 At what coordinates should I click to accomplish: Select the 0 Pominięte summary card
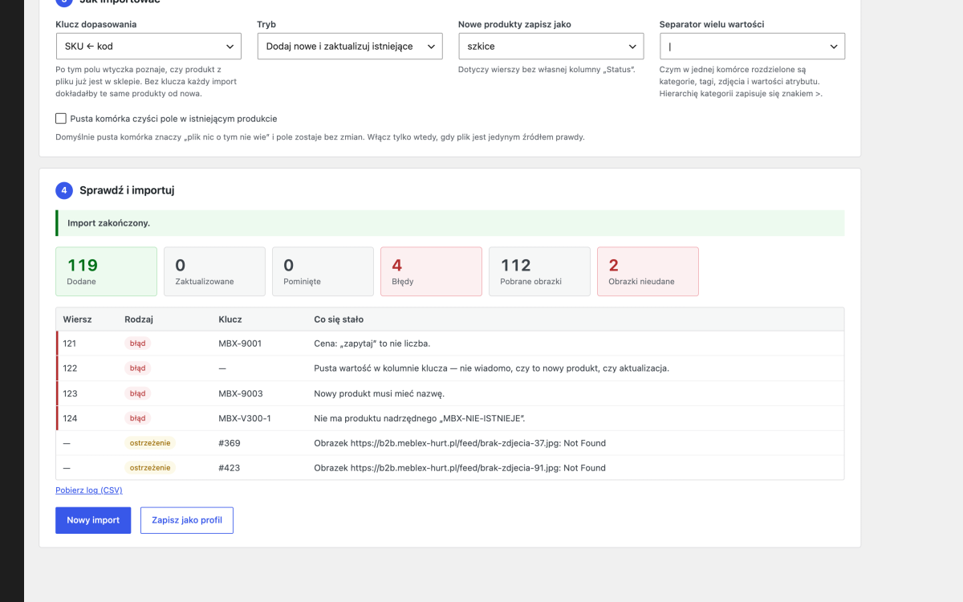click(323, 271)
